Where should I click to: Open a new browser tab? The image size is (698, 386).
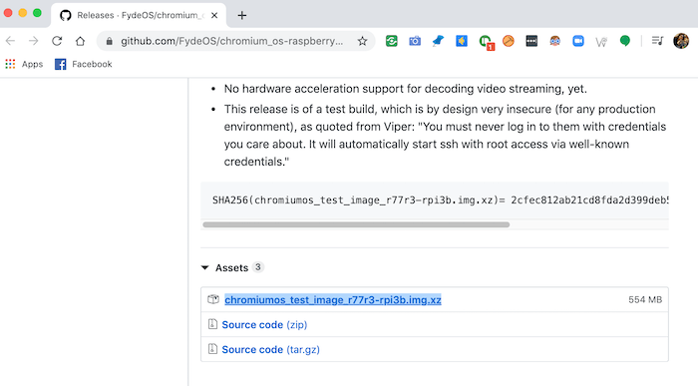coord(241,16)
